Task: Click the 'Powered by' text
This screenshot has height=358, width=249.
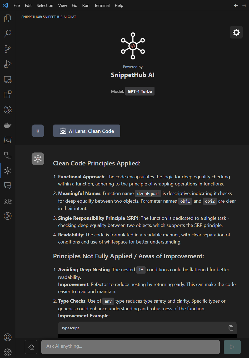Action: point(133,67)
